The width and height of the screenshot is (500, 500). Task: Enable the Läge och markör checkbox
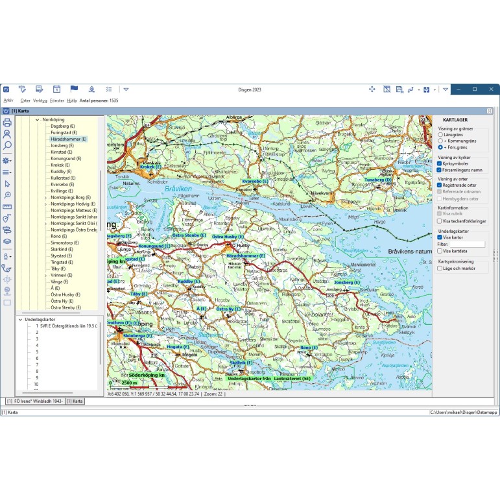click(440, 267)
